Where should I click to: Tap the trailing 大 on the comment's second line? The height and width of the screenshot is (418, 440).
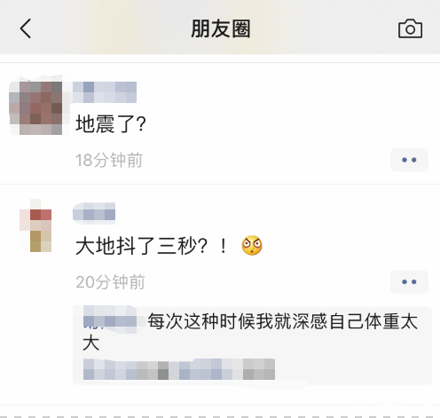pyautogui.click(x=90, y=343)
